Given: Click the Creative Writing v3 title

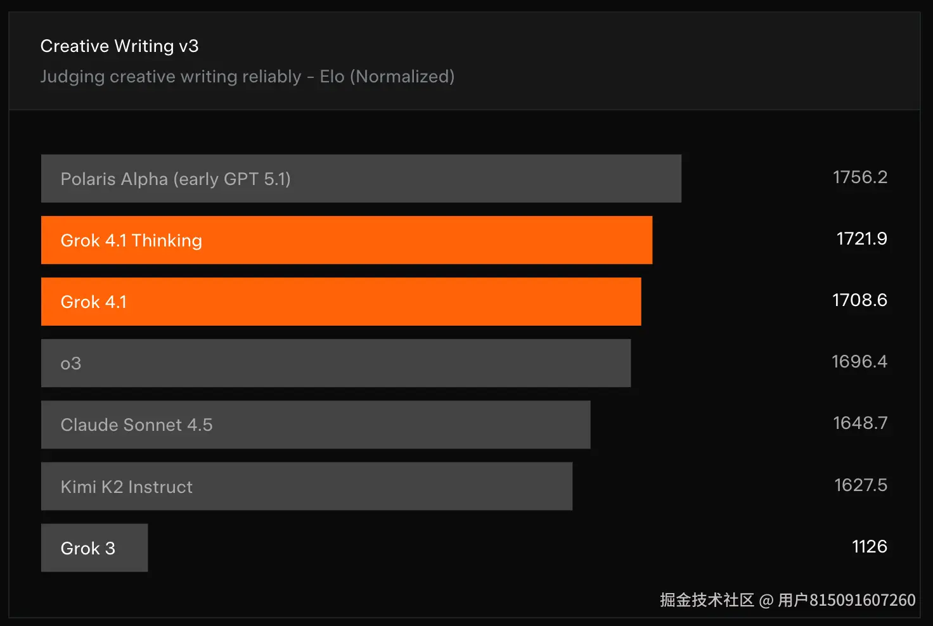Looking at the screenshot, I should click(x=119, y=46).
